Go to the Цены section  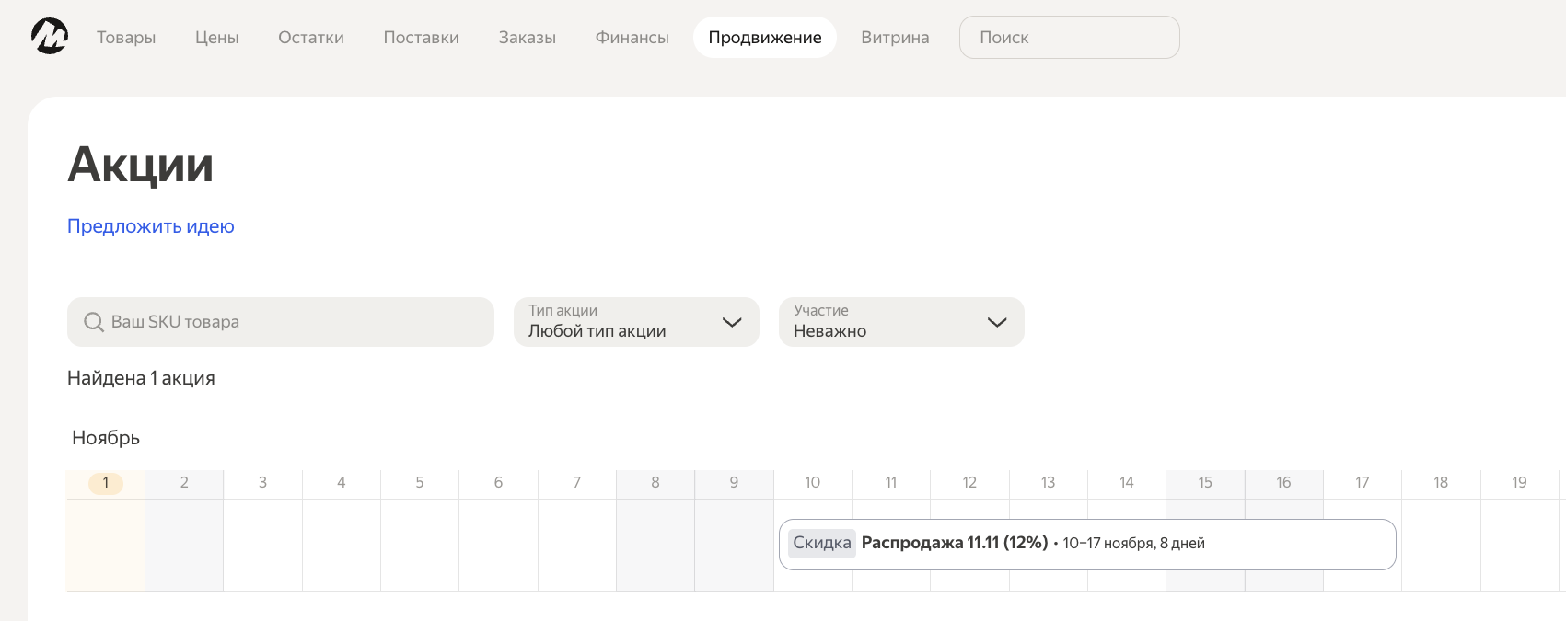tap(216, 38)
